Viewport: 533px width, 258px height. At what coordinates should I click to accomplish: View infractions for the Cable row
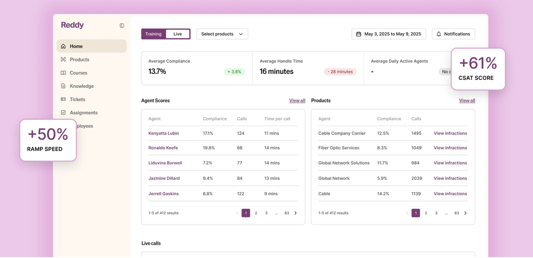[x=450, y=194]
